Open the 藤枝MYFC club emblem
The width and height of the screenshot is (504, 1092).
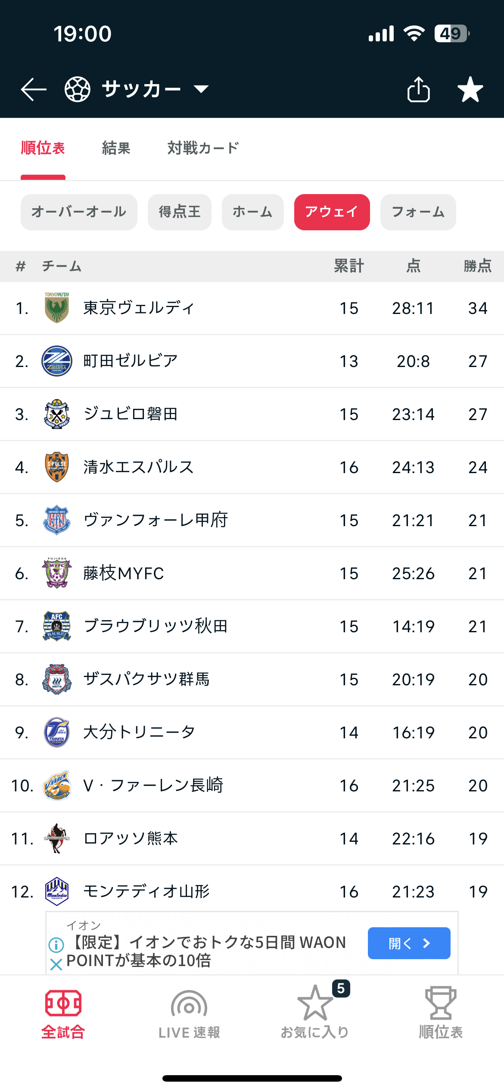(57, 573)
